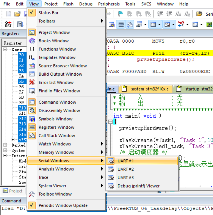Collapse the Core register group
The width and height of the screenshot is (213, 215).
tap(5, 49)
